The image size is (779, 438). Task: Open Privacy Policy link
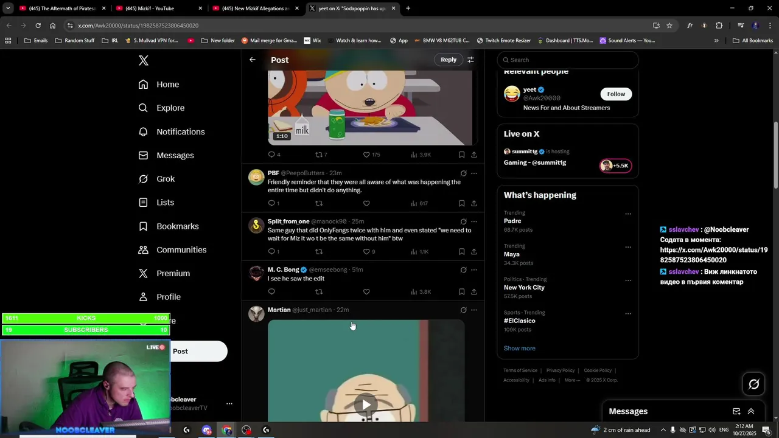pyautogui.click(x=561, y=370)
